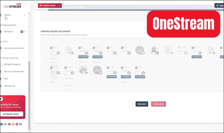
Task: Click the Discard button
Action: [142, 104]
